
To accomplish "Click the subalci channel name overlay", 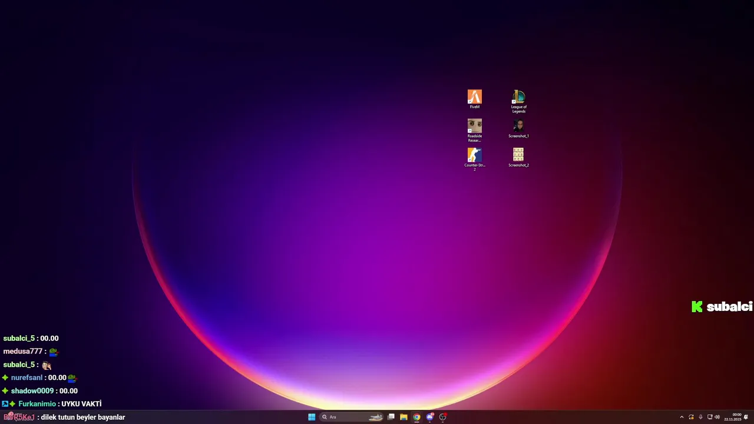I will coord(729,307).
